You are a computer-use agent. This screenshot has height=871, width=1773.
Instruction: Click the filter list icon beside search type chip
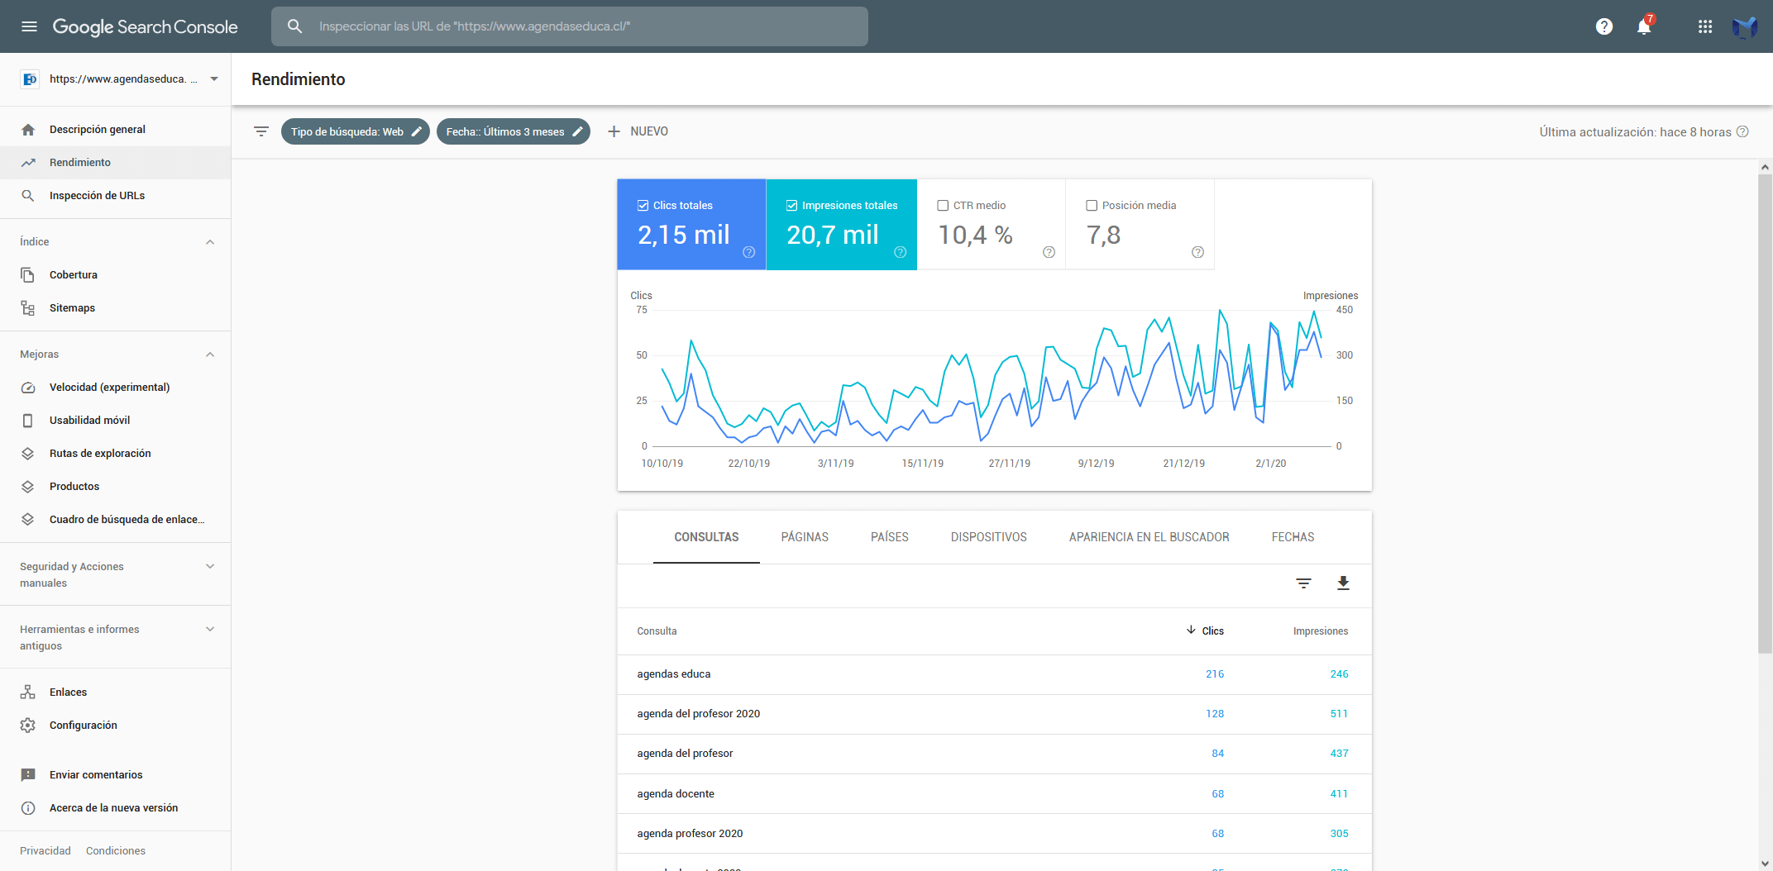261,131
